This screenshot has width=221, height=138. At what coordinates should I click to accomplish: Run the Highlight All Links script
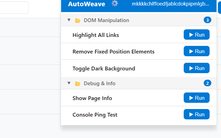point(196,34)
